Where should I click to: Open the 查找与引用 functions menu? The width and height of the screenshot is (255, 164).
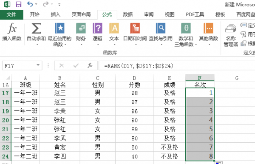(161, 34)
